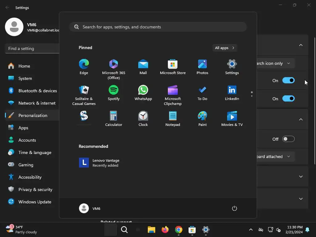Screen dimensions: 316x237
Task: Launch the To Do app
Action: (x=202, y=93)
